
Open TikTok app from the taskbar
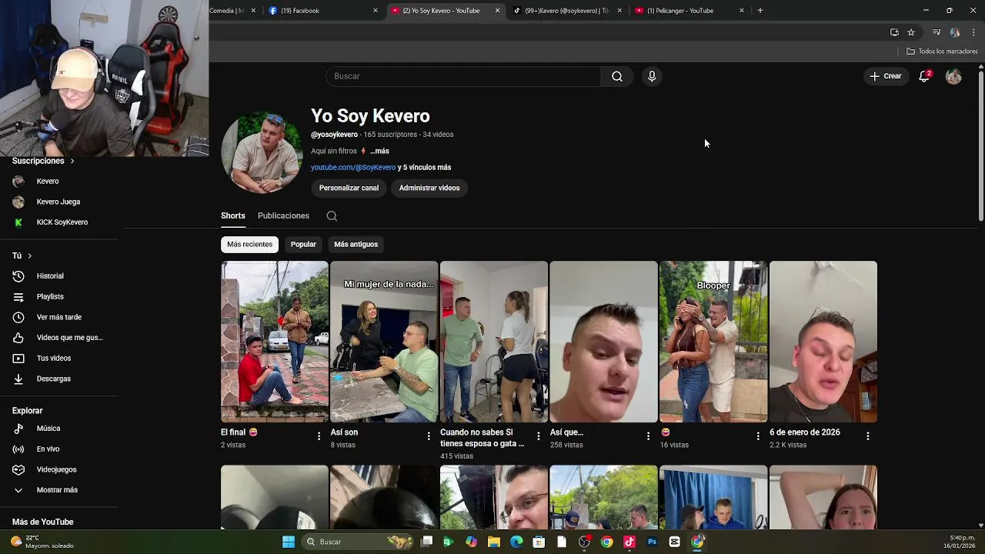click(x=629, y=542)
